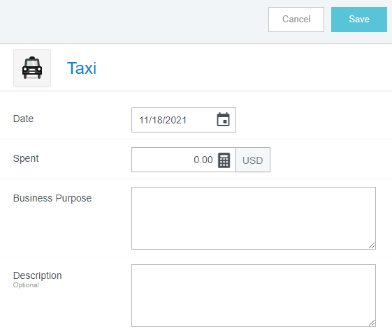Click inside the Description text box
The image size is (392, 334).
coord(254,296)
